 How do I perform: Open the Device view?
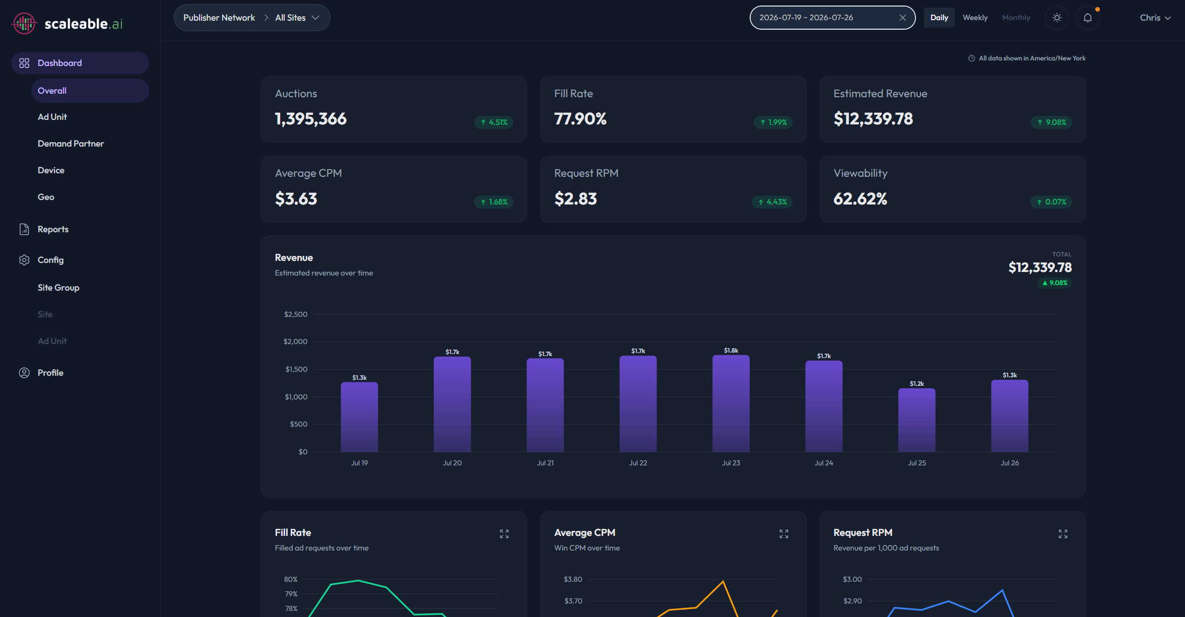(x=51, y=170)
